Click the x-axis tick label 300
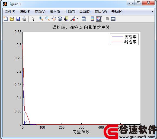 (x=81, y=127)
